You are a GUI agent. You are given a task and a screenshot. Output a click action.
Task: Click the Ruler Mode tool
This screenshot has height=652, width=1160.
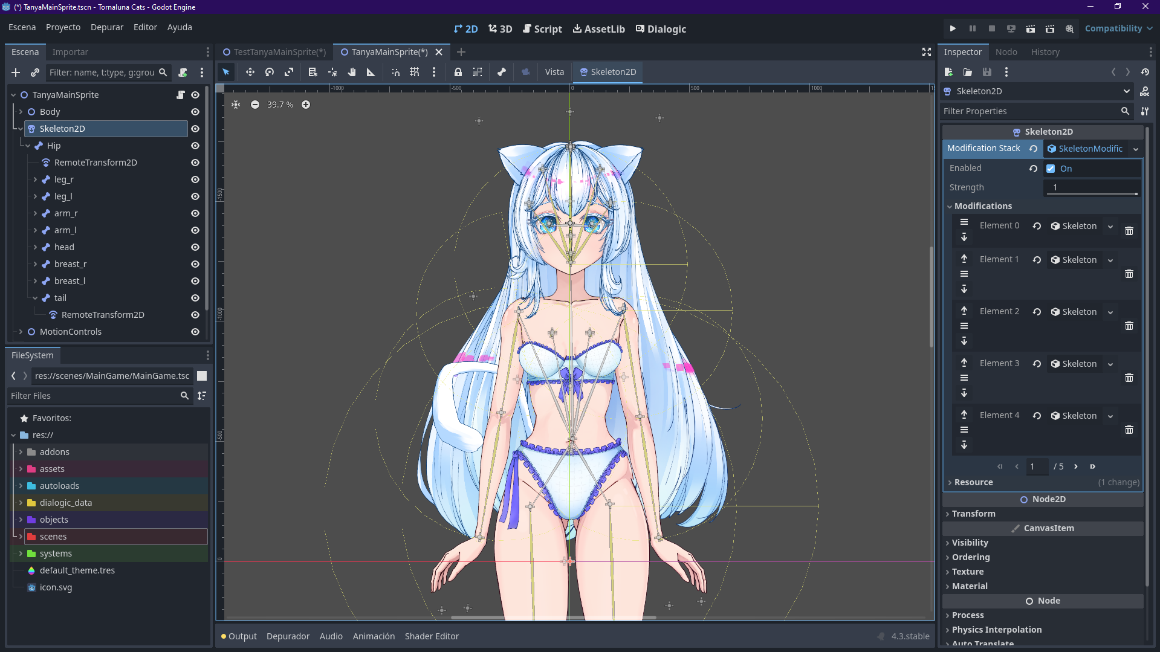tap(371, 72)
